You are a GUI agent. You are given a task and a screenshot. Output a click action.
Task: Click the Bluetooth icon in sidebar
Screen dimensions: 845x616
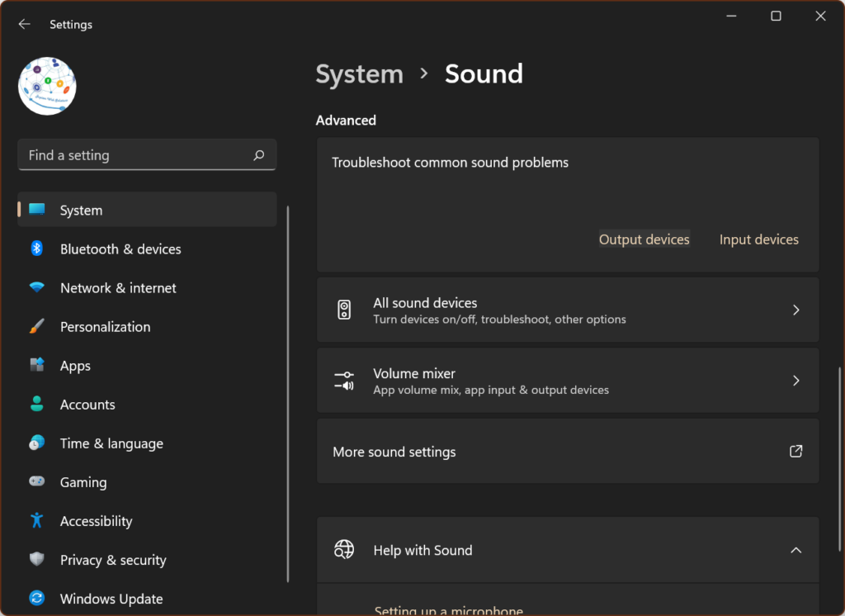click(x=36, y=248)
